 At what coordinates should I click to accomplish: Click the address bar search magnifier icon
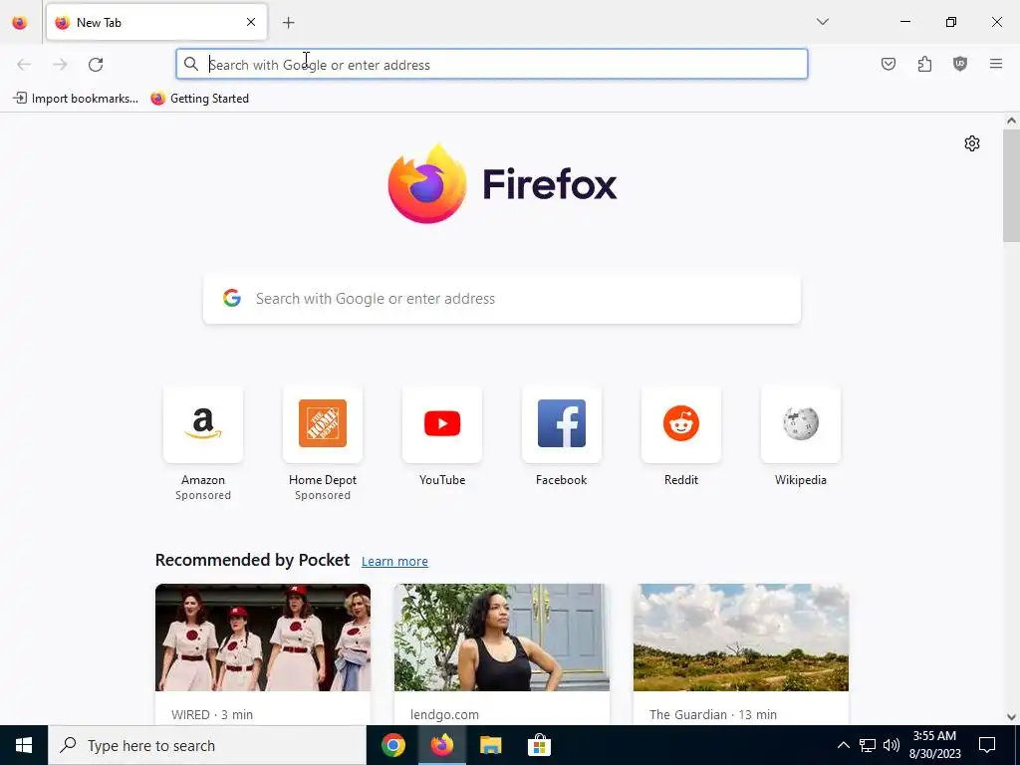point(190,64)
